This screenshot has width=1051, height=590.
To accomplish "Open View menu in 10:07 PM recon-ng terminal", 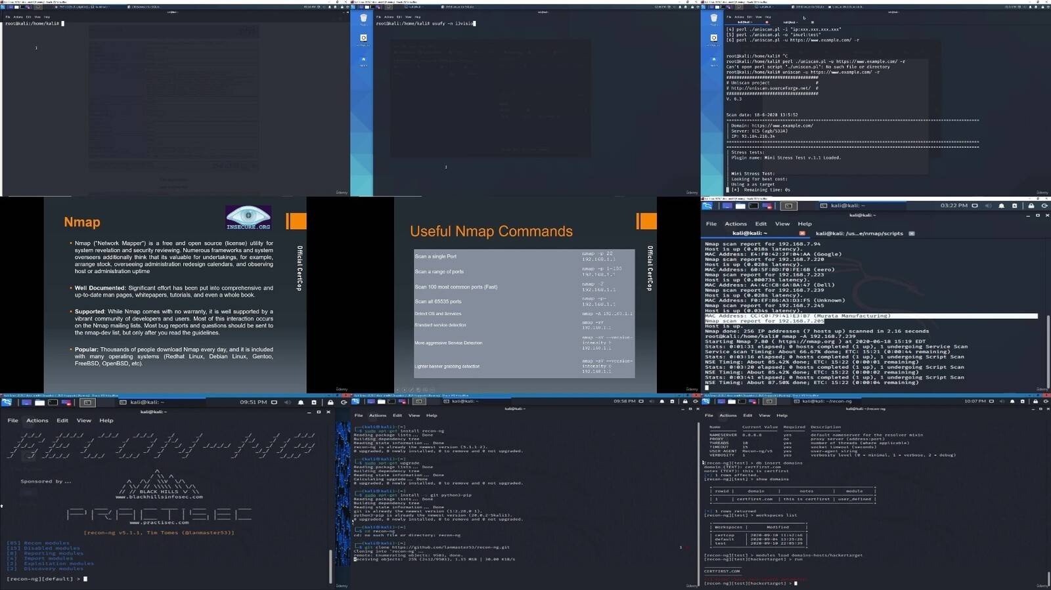I will [x=765, y=415].
